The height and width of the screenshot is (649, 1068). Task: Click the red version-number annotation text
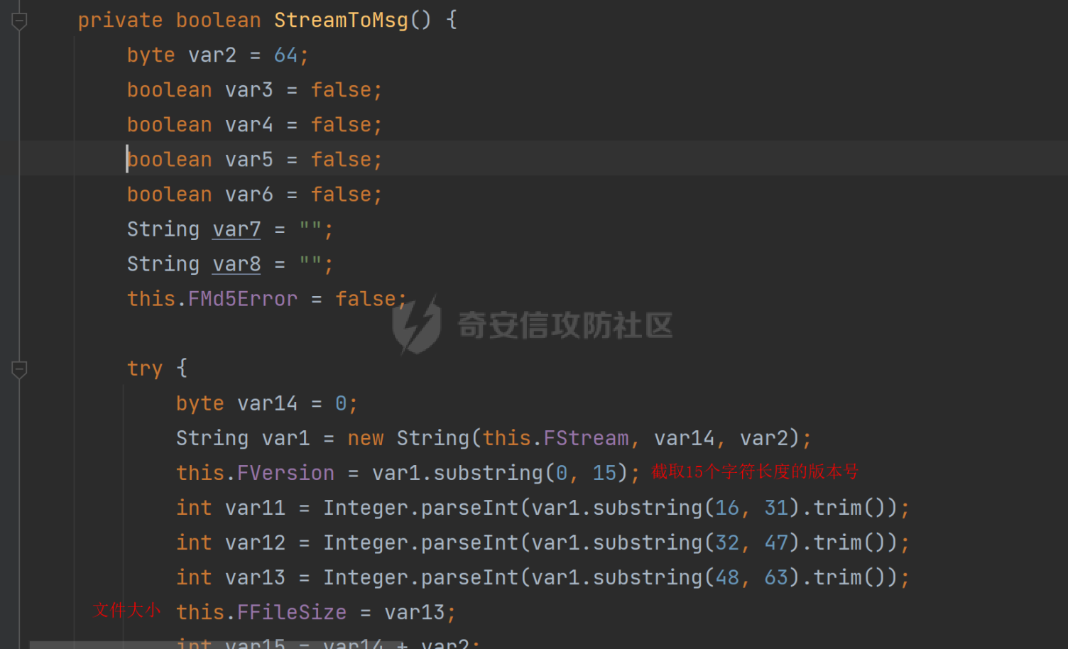pyautogui.click(x=755, y=471)
